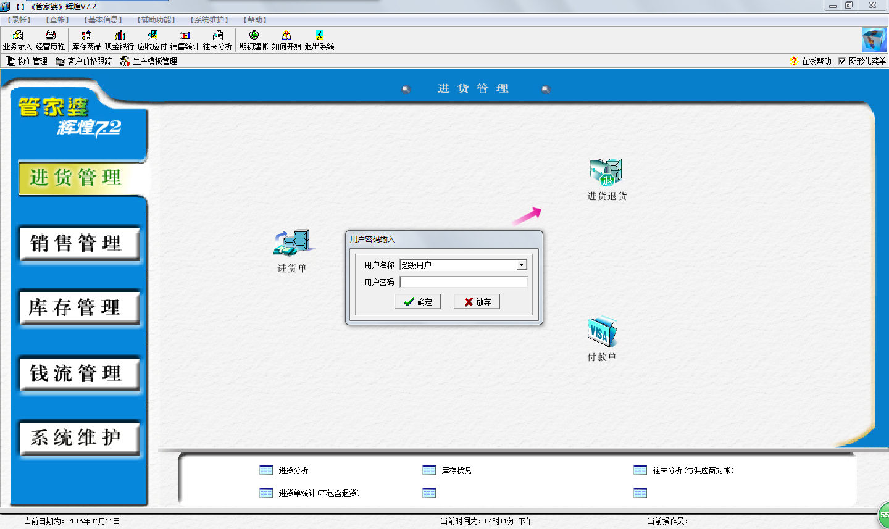The width and height of the screenshot is (889, 529).
Task: Cancel the login with 放弃
Action: [477, 302]
